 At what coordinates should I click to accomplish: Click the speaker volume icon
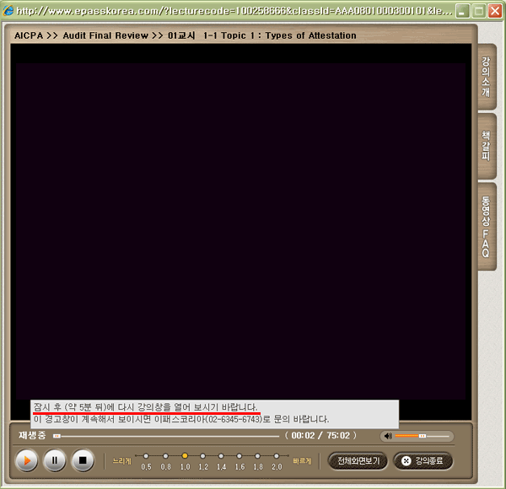coord(387,436)
